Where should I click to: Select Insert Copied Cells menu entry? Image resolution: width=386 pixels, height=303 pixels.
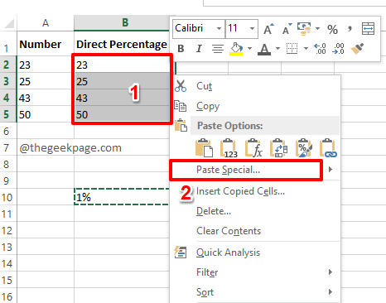(x=240, y=191)
